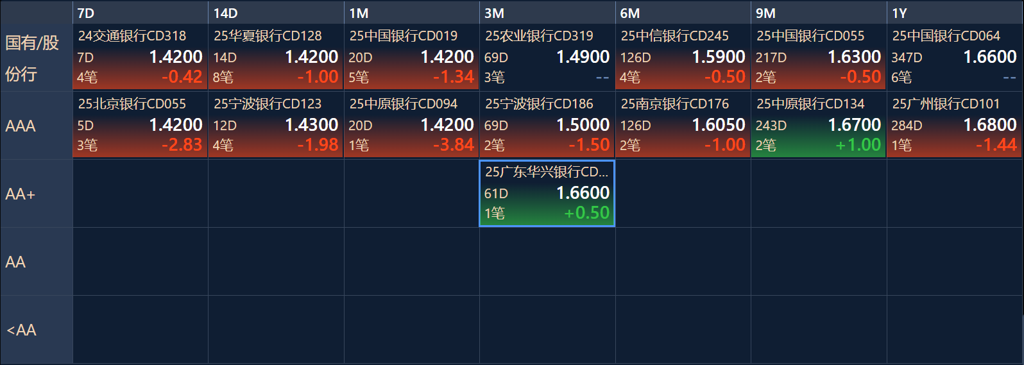The width and height of the screenshot is (1024, 365).
Task: Click the 5笔 trade count label
Action: coord(359,78)
